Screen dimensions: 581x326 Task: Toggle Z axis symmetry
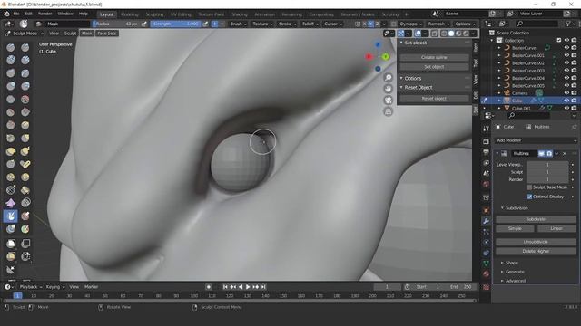tap(377, 24)
